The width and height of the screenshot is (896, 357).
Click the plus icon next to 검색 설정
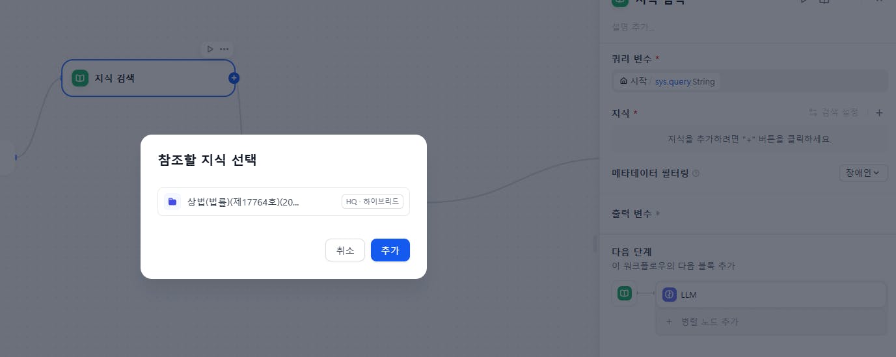879,112
